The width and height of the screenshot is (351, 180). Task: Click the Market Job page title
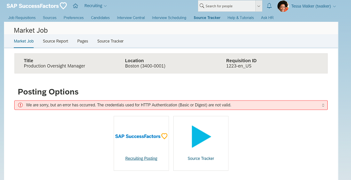[31, 30]
